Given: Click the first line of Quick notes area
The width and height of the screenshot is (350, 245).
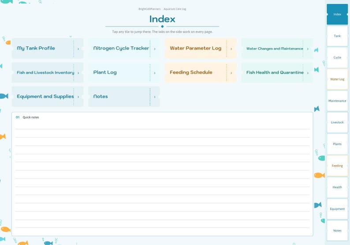Looking at the screenshot, I should (162, 125).
